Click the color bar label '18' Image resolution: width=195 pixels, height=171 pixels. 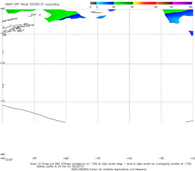click(x=113, y=7)
